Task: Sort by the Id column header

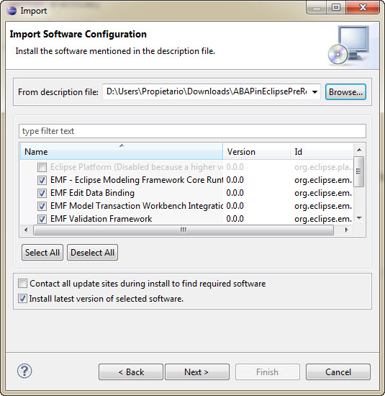Action: pos(322,151)
